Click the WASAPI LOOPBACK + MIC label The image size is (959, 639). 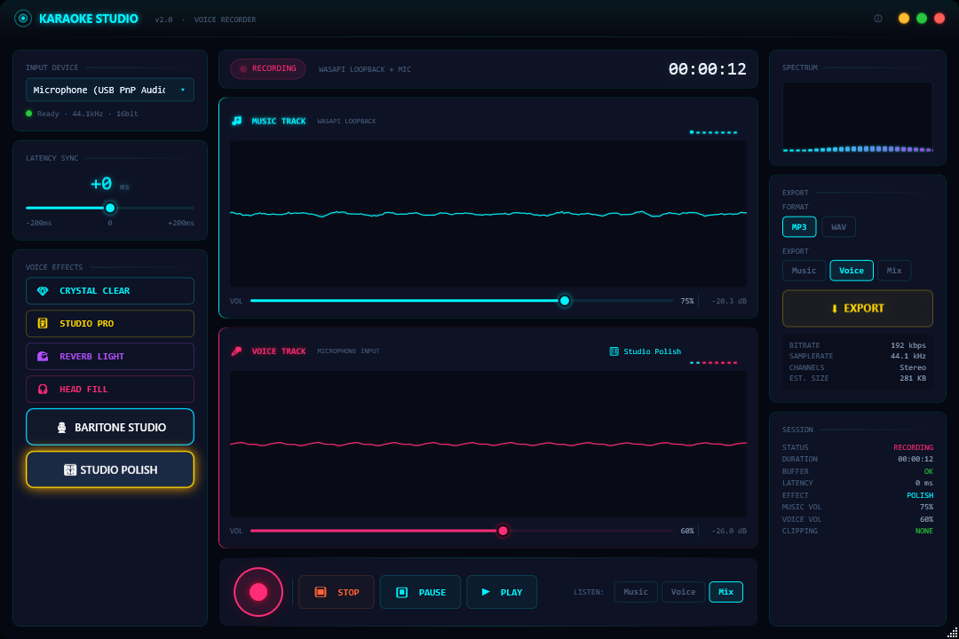[365, 70]
